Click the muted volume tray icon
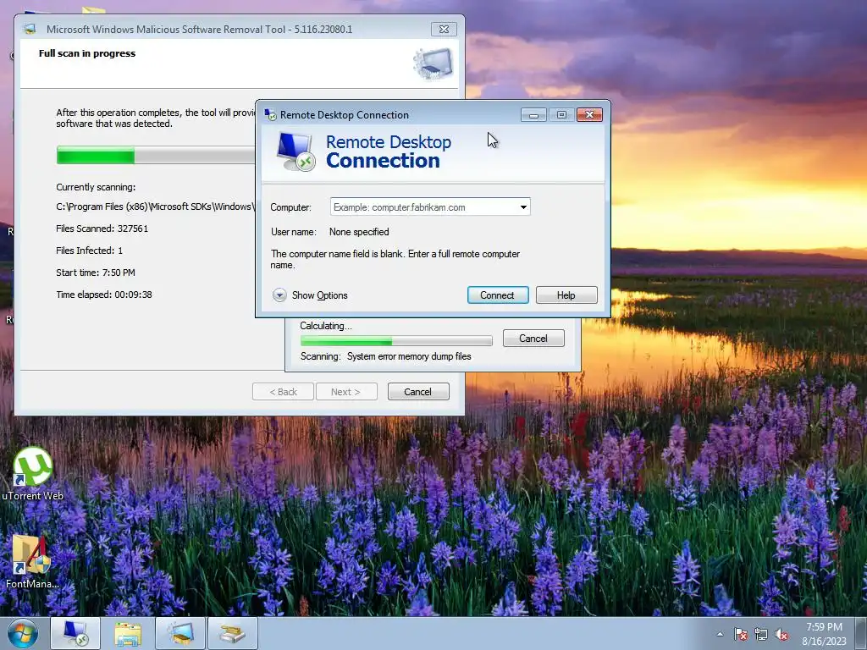This screenshot has width=867, height=650. (781, 635)
